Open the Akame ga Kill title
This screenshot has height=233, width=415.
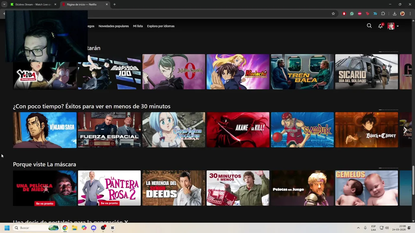pyautogui.click(x=238, y=130)
